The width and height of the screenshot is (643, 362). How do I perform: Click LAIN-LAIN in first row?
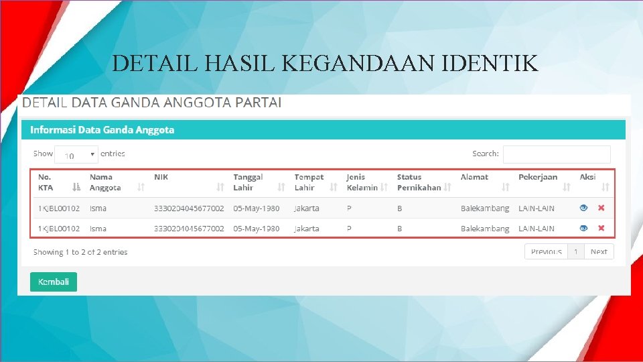537,208
